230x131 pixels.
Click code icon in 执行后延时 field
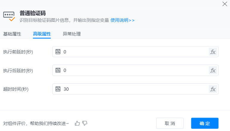[x=58, y=70]
